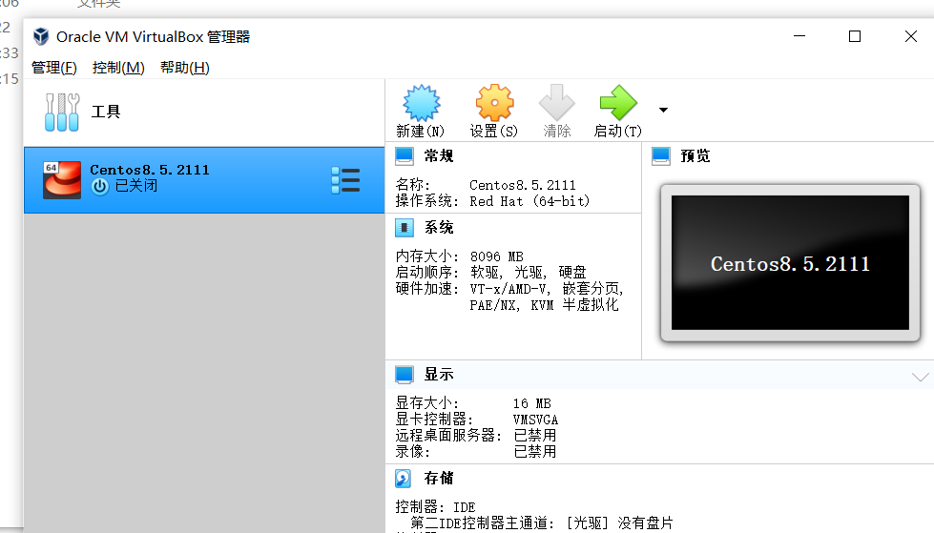Open the 常规 settings heading link
The image size is (934, 533).
(439, 156)
